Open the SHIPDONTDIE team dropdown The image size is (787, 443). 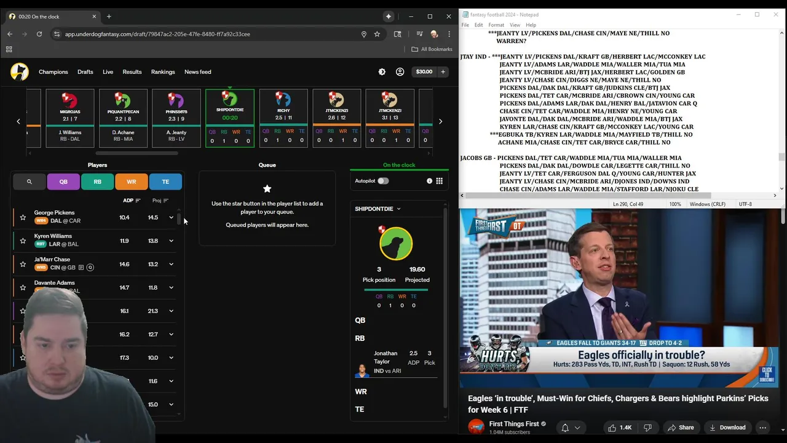378,209
